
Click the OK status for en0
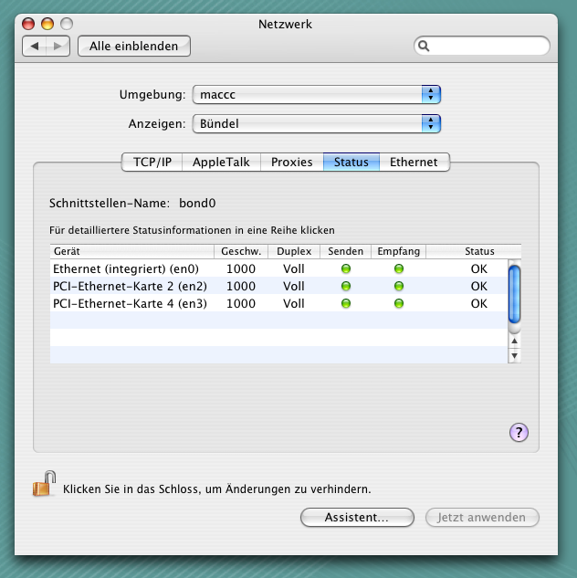479,268
